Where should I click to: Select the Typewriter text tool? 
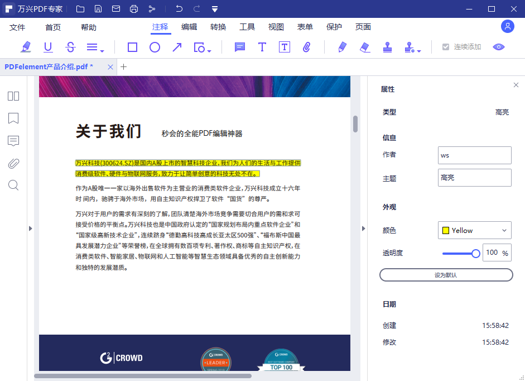(x=262, y=47)
